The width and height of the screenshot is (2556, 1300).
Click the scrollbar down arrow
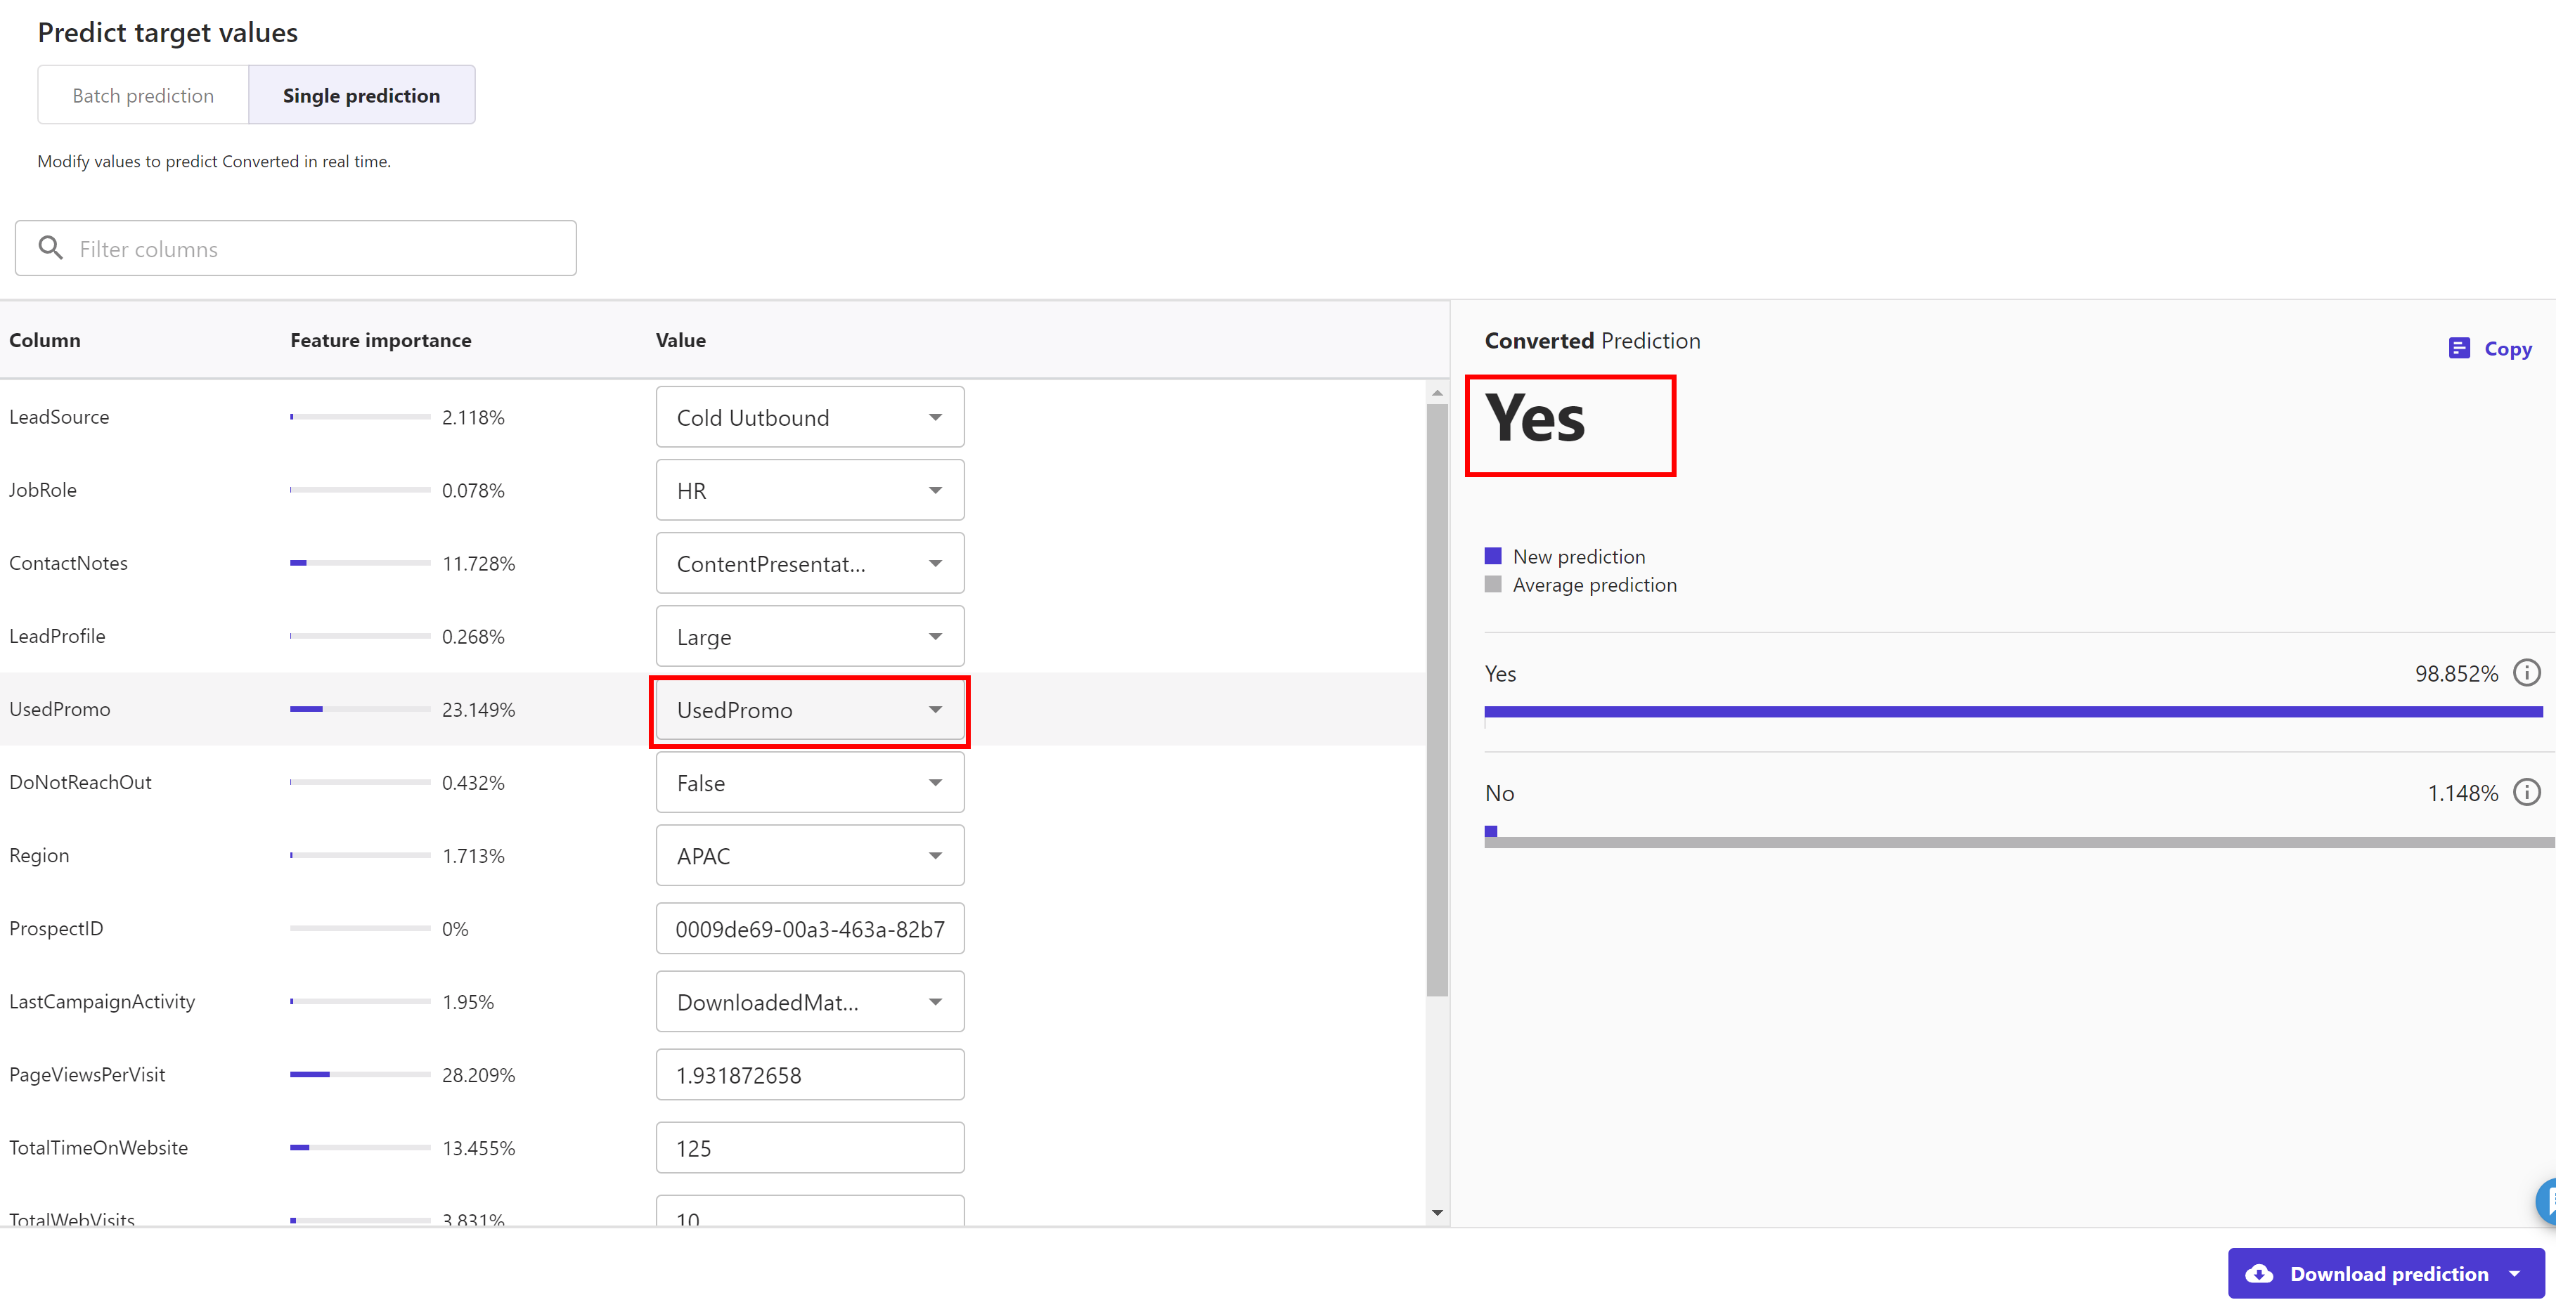(1437, 1213)
